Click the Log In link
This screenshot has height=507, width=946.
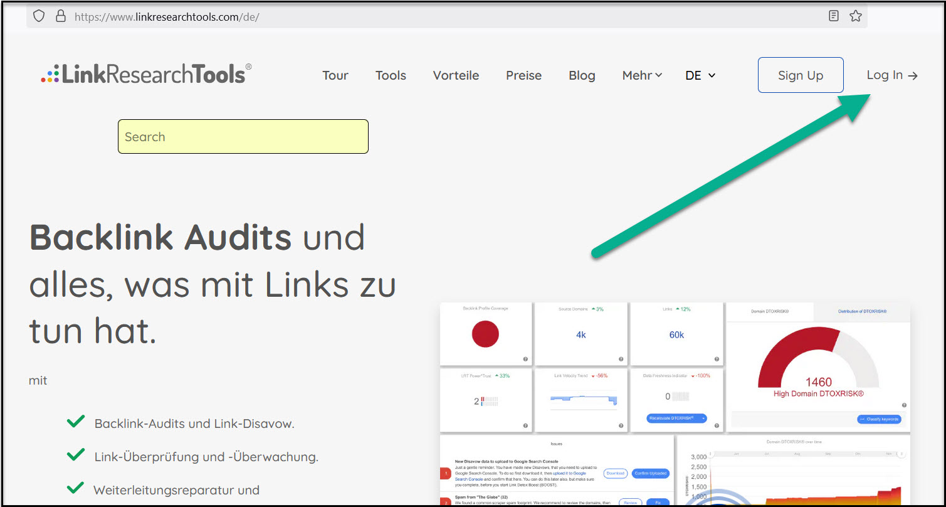point(892,75)
